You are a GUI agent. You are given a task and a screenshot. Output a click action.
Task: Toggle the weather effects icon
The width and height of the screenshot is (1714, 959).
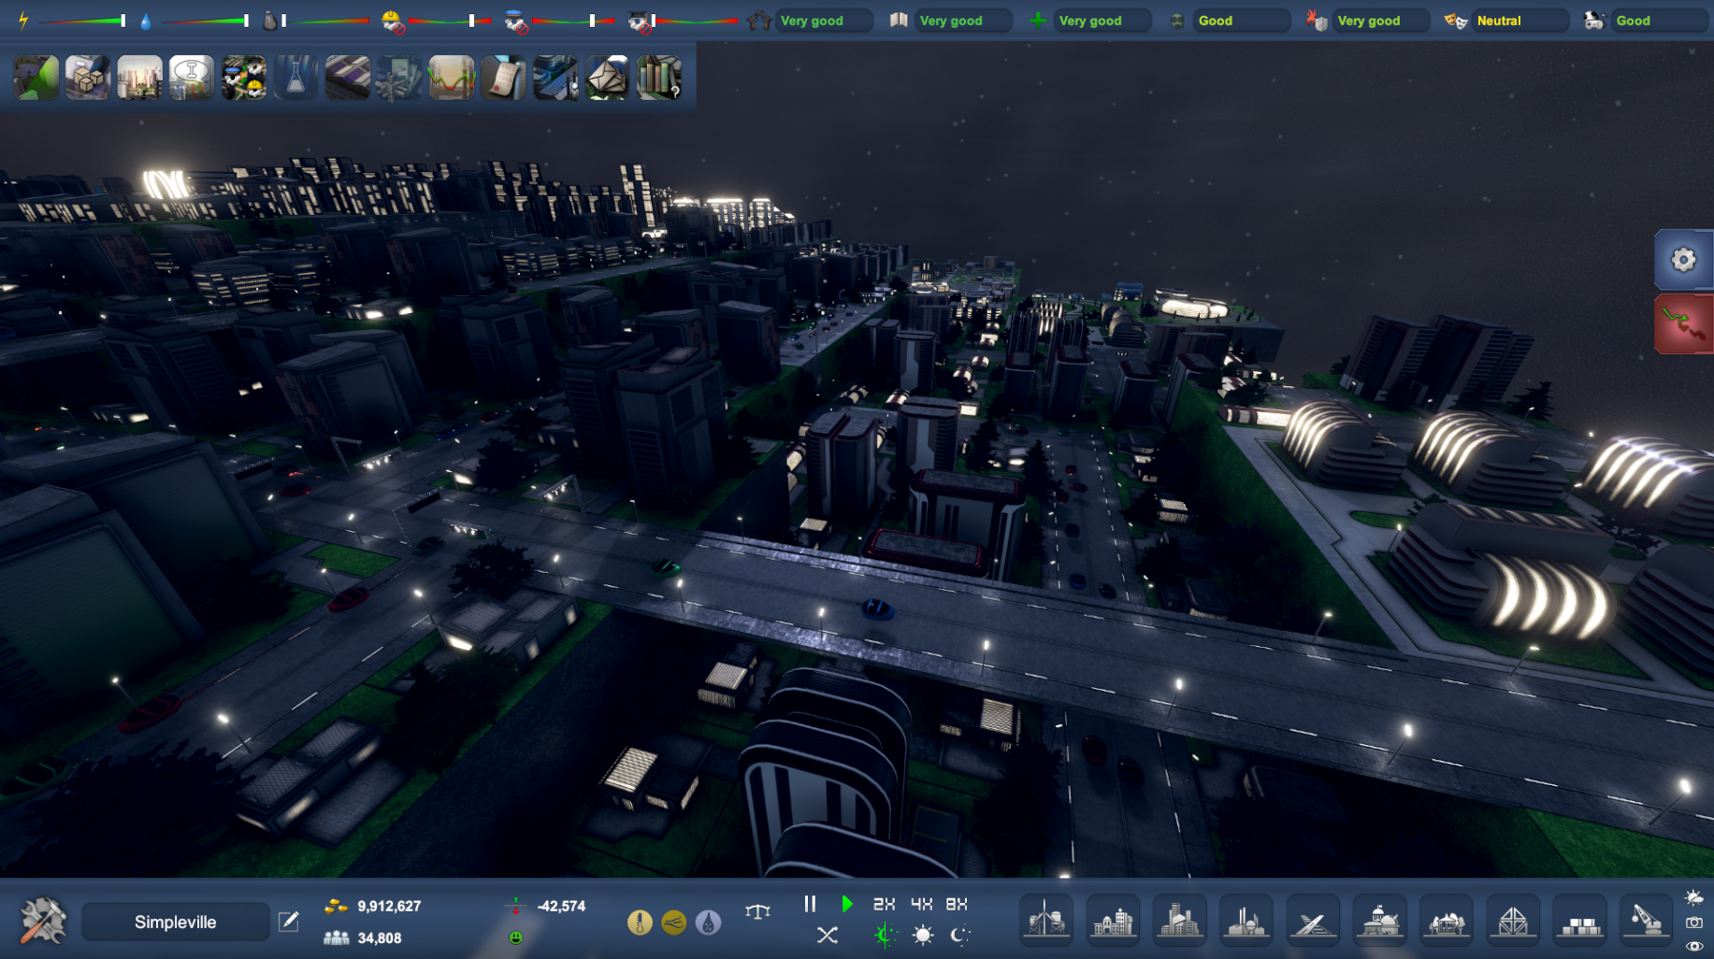(1694, 897)
